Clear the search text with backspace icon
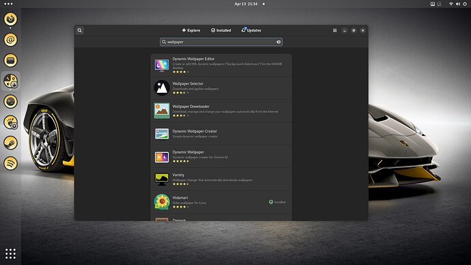Viewport: 471px width, 265px height. (x=279, y=42)
